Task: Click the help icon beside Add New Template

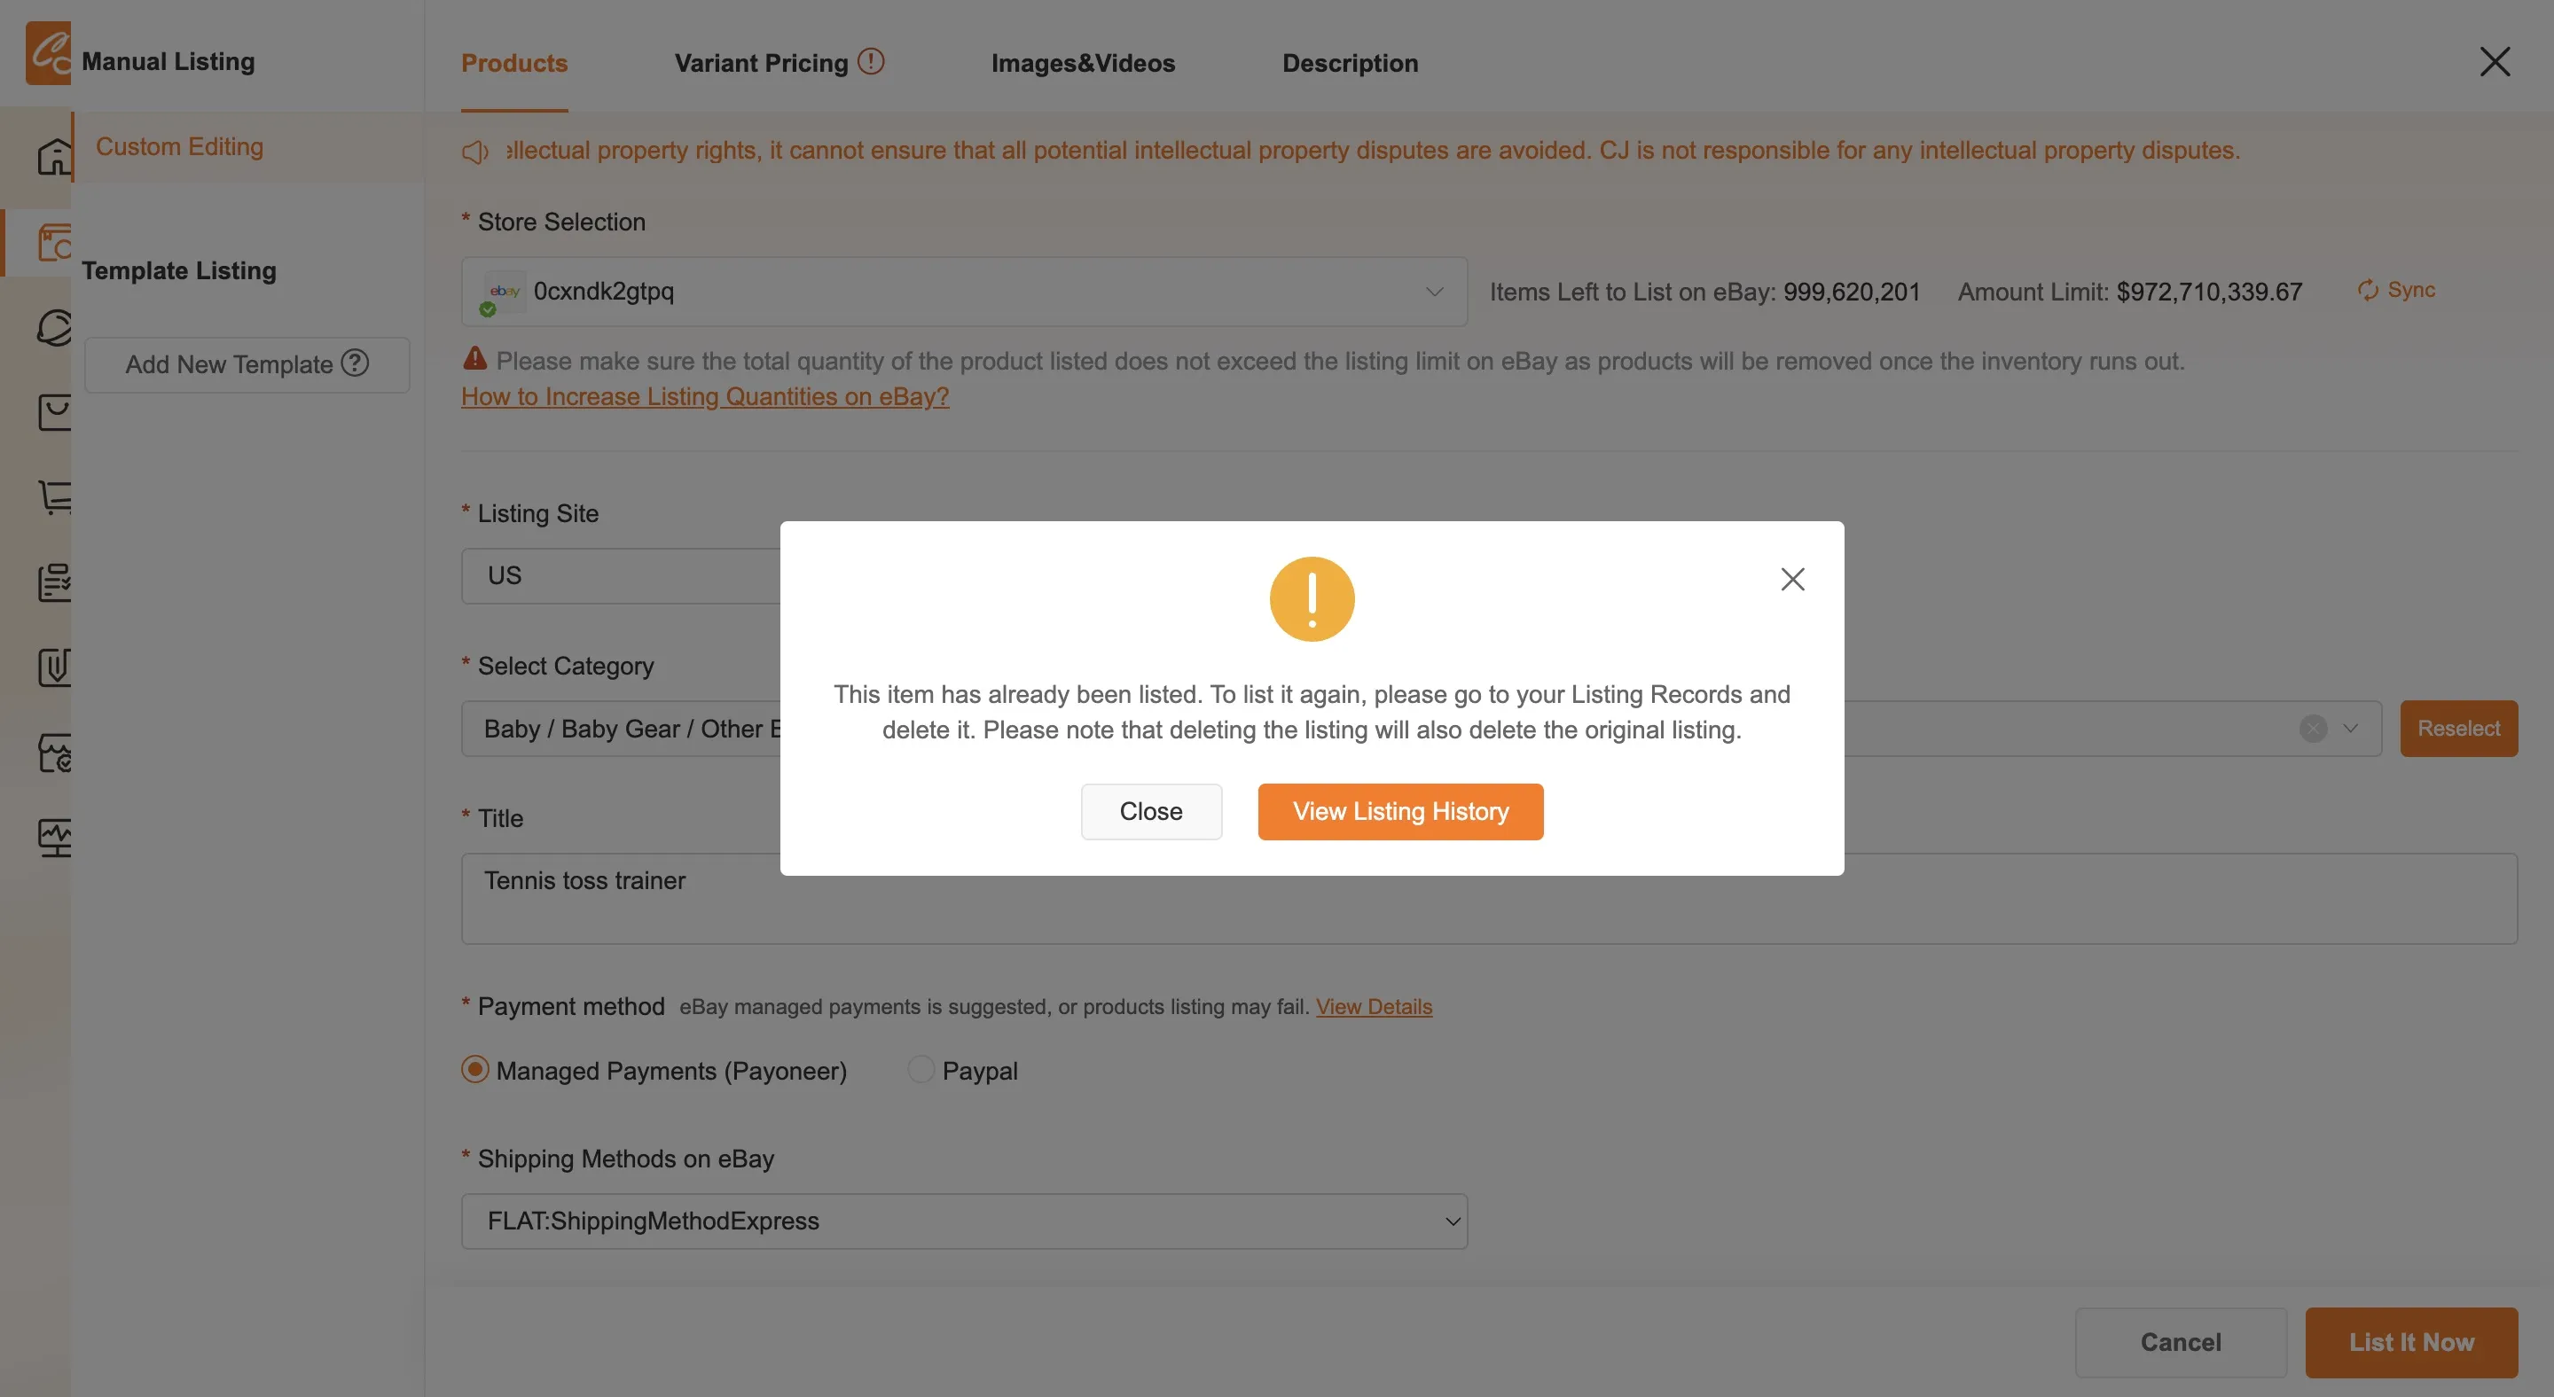Action: [355, 363]
